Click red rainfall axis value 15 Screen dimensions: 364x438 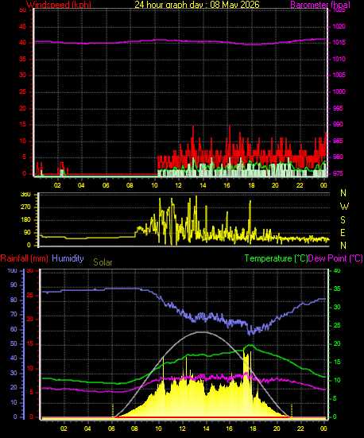coord(30,344)
